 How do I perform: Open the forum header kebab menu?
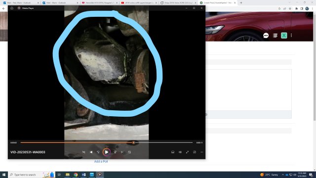click(291, 36)
